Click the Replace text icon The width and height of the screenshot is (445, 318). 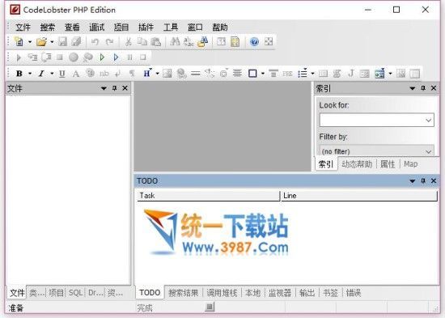pos(189,42)
